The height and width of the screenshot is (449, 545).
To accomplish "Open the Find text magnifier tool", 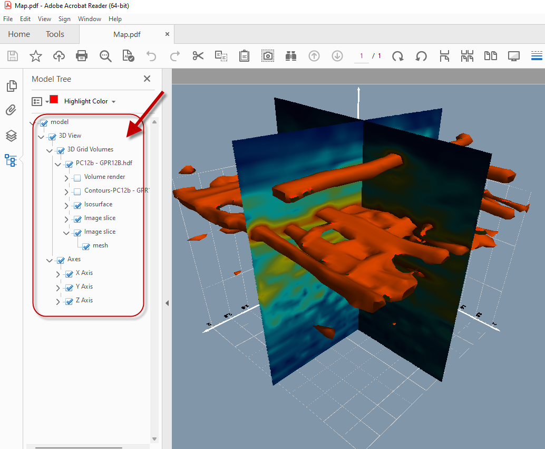I will [105, 56].
